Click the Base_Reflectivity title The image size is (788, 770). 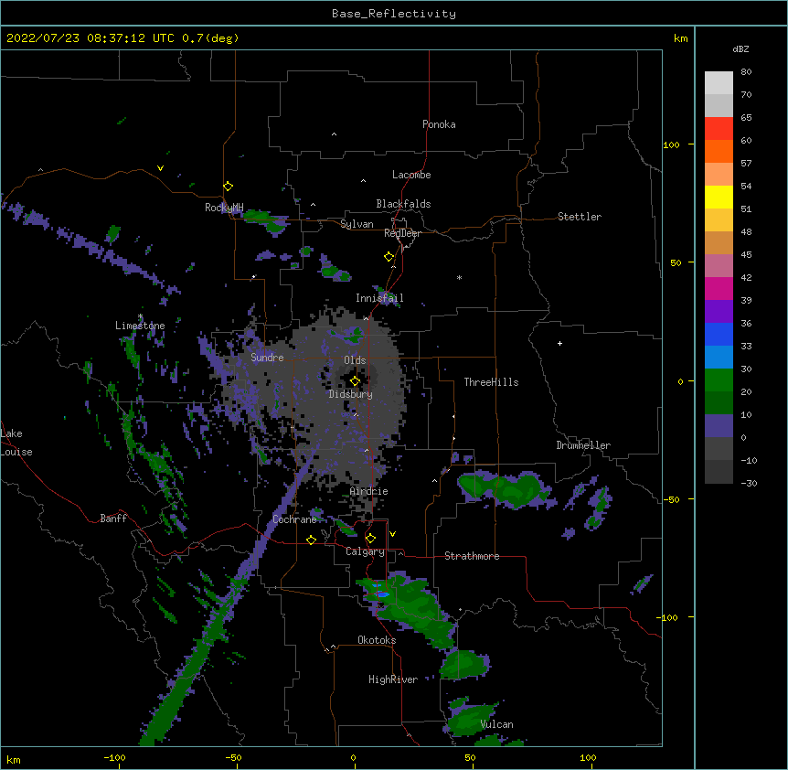click(x=394, y=14)
